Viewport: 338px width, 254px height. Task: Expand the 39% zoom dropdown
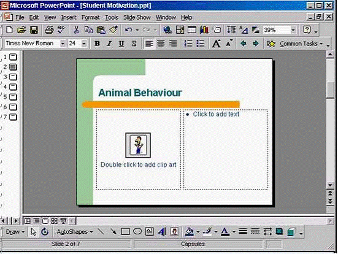point(293,30)
